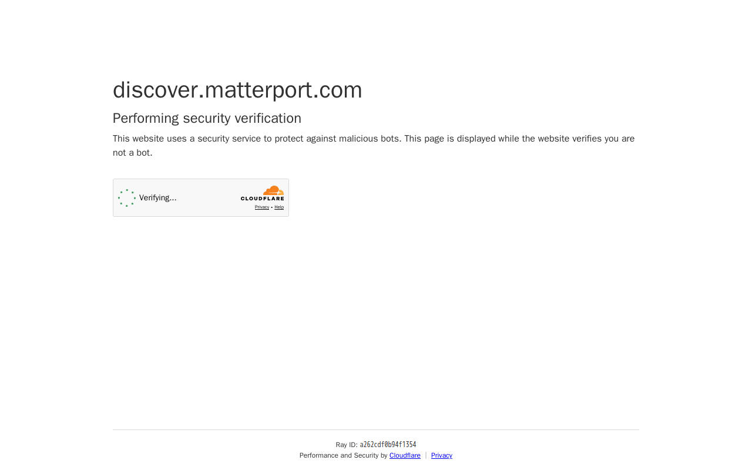
Task: Click "Performing security verification" subheading
Action: click(x=207, y=118)
